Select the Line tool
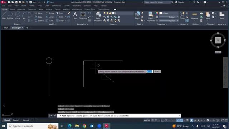 [4, 15]
